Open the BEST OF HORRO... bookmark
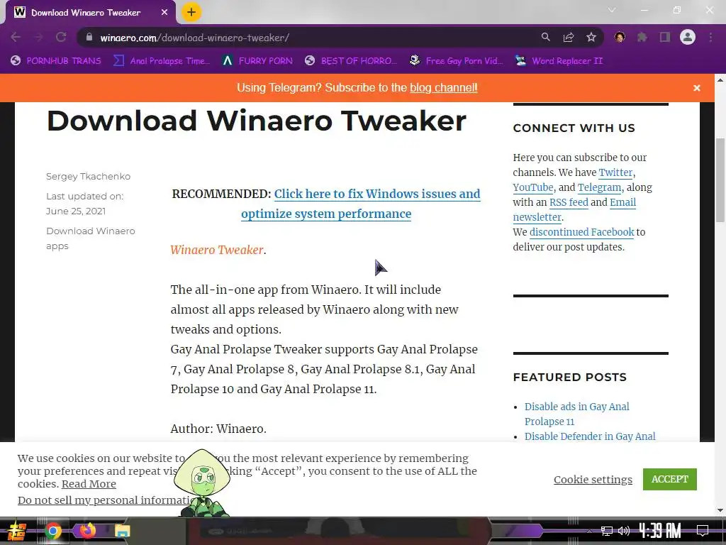726x545 pixels. pos(351,61)
